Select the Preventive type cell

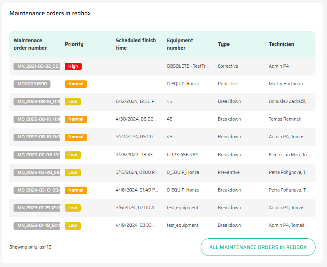point(229,172)
